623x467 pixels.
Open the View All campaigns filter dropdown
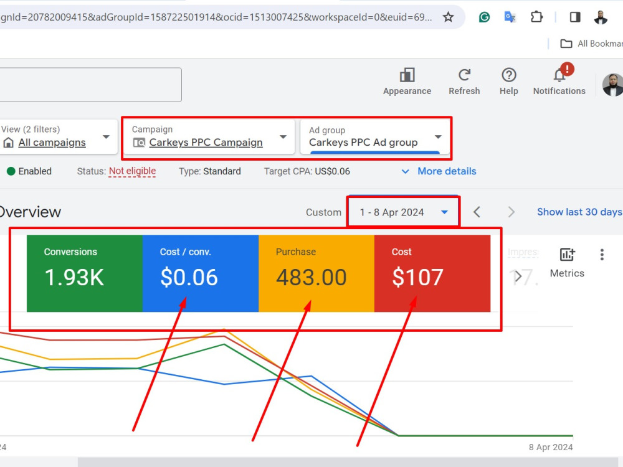tap(59, 136)
